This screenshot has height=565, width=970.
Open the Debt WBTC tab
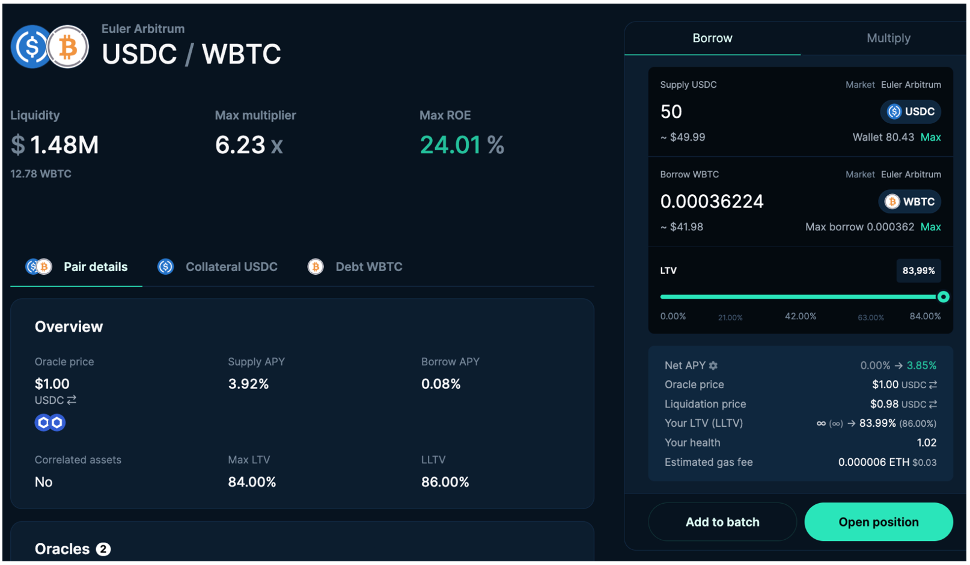coord(355,267)
